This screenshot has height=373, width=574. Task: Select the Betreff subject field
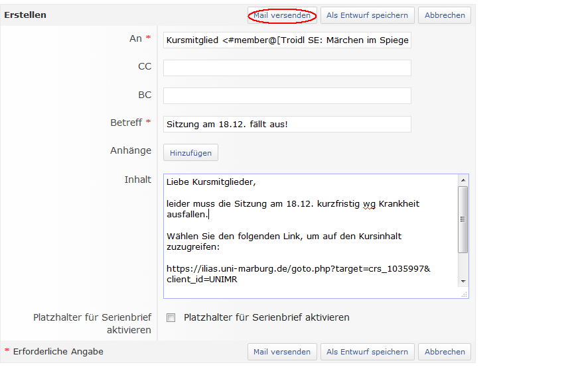287,124
